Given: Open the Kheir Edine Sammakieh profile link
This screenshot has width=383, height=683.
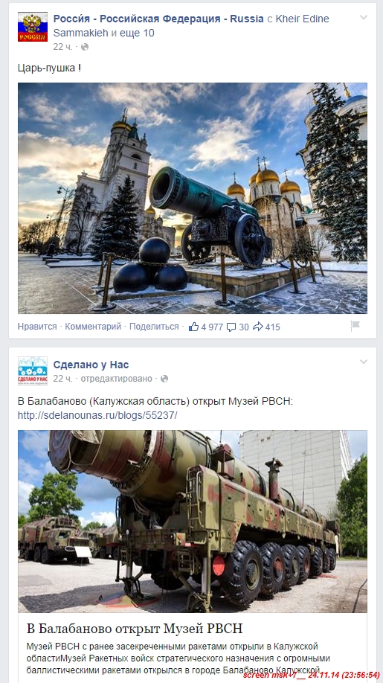Looking at the screenshot, I should [191, 26].
